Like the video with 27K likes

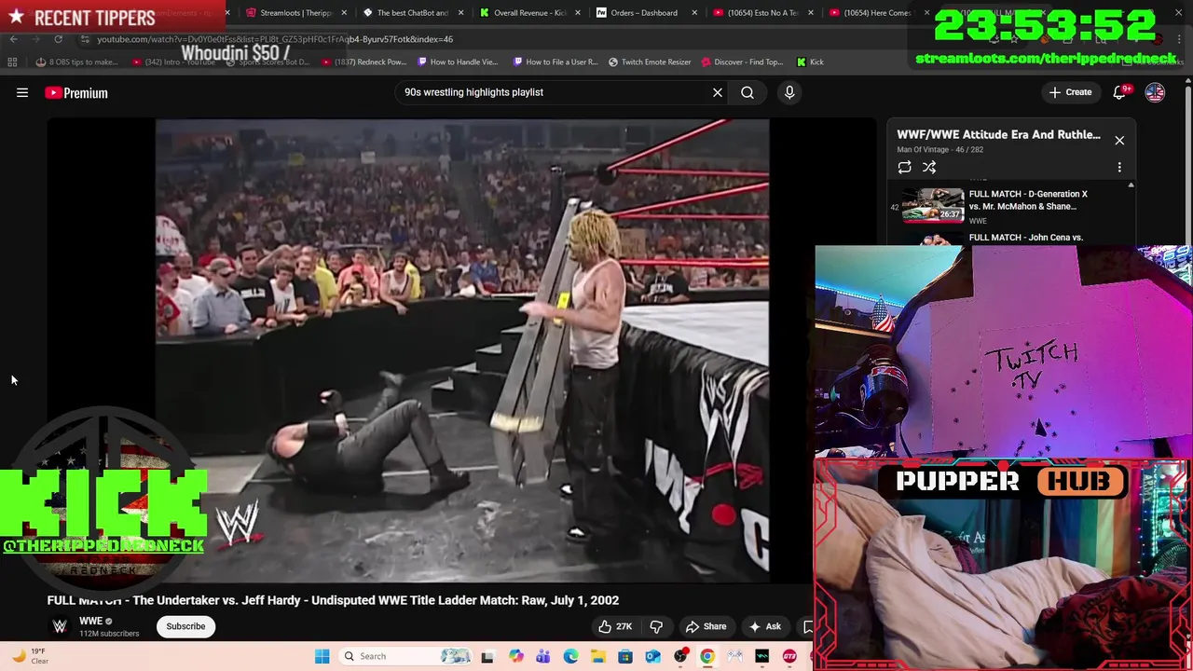(x=615, y=626)
